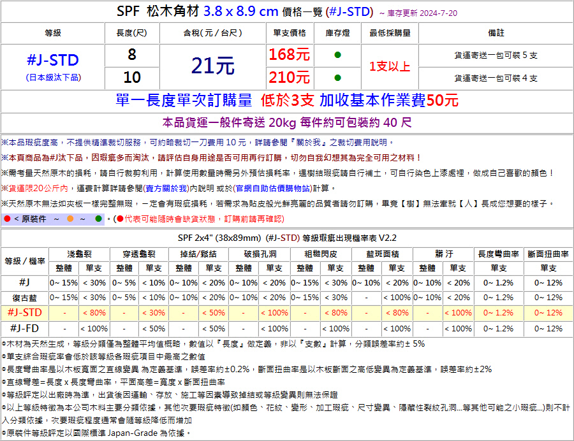Click the "#J" row label in the defect table

[x=24, y=283]
